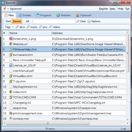
Task: Click the Exit button
Action: [127, 9]
